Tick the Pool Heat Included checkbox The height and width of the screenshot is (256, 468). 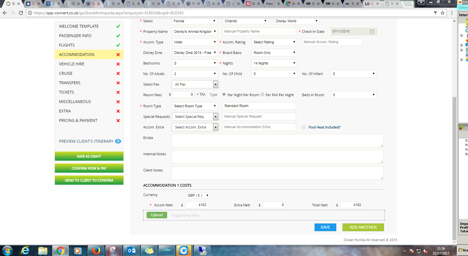pyautogui.click(x=304, y=127)
